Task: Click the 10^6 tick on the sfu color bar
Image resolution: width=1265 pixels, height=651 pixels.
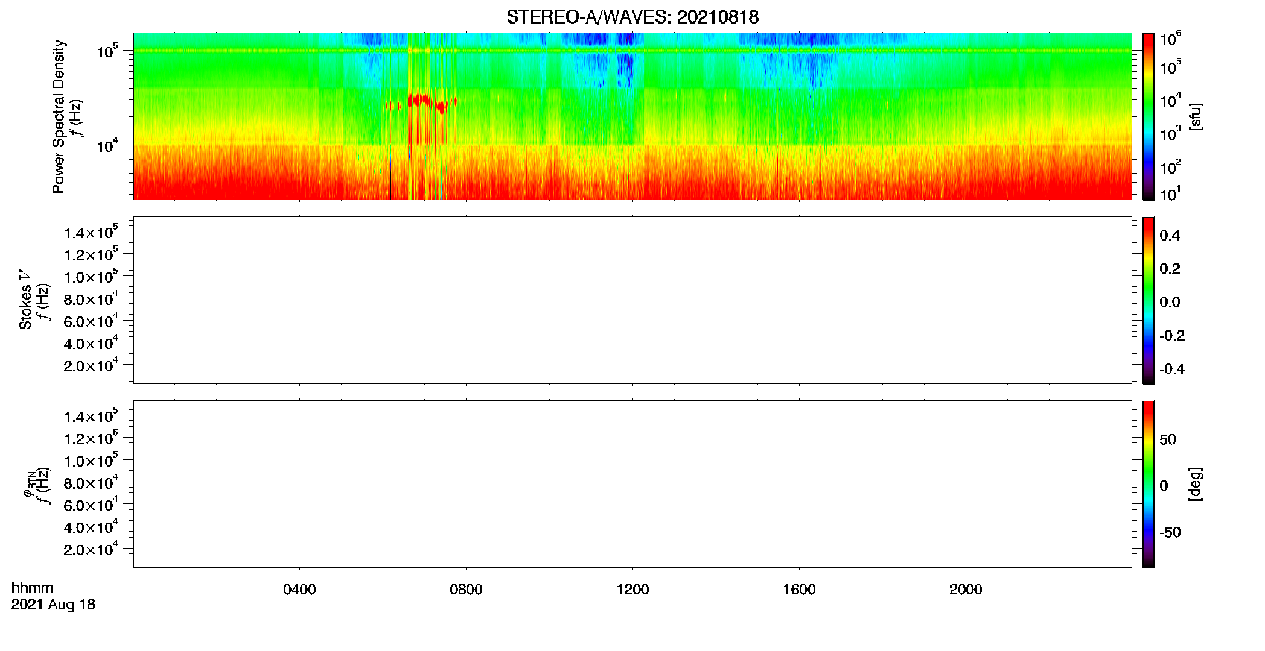Action: (x=1170, y=40)
